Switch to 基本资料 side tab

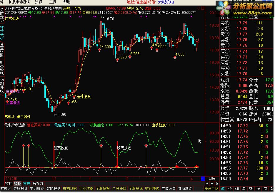(x=2, y=51)
